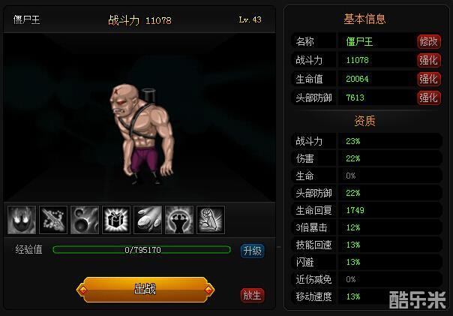Select the flexing arm skill icon
The width and height of the screenshot is (453, 316).
tap(211, 220)
